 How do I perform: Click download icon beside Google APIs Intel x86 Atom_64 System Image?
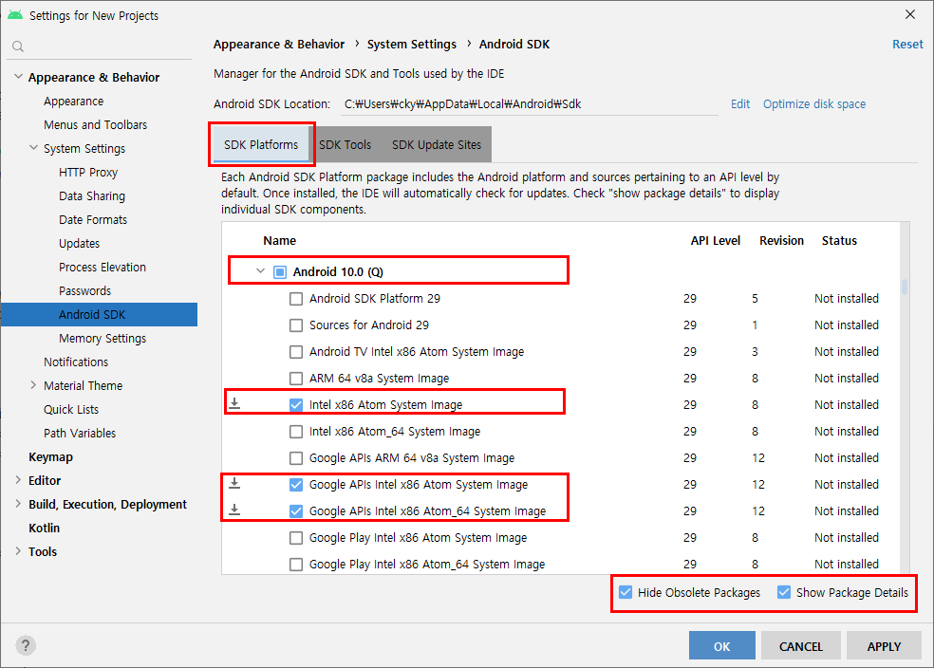point(234,510)
